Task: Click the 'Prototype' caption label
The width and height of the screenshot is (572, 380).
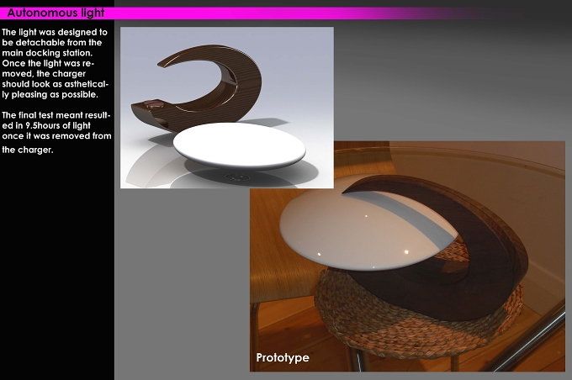Action: click(x=283, y=358)
